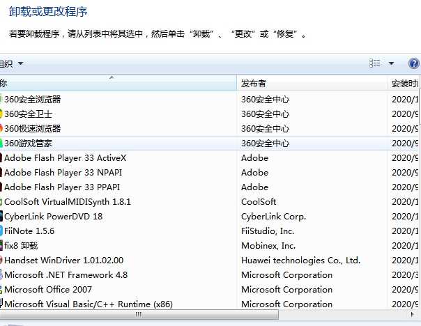This screenshot has width=421, height=326.
Task: Click the help icon in the toolbar
Action: 413,63
